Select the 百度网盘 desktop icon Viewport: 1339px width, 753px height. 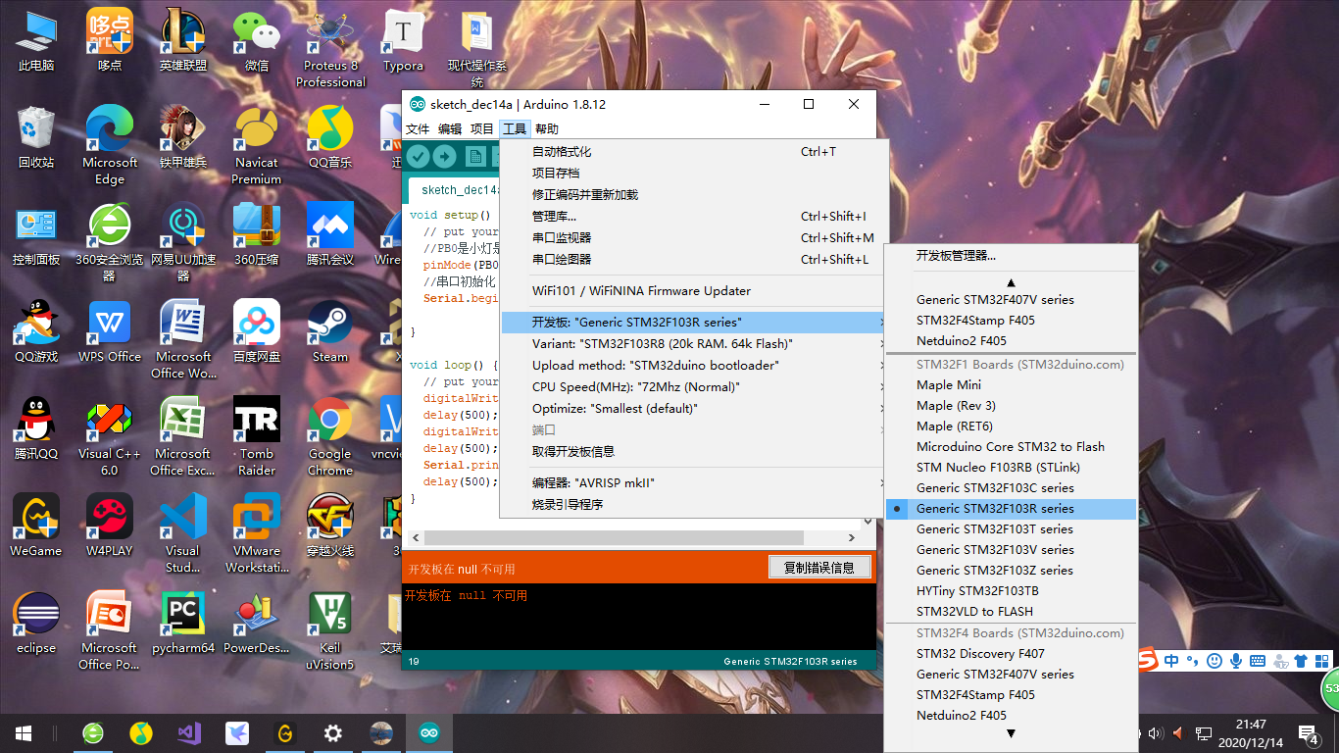[x=257, y=332]
